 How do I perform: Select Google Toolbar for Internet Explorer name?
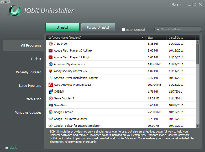77,126
